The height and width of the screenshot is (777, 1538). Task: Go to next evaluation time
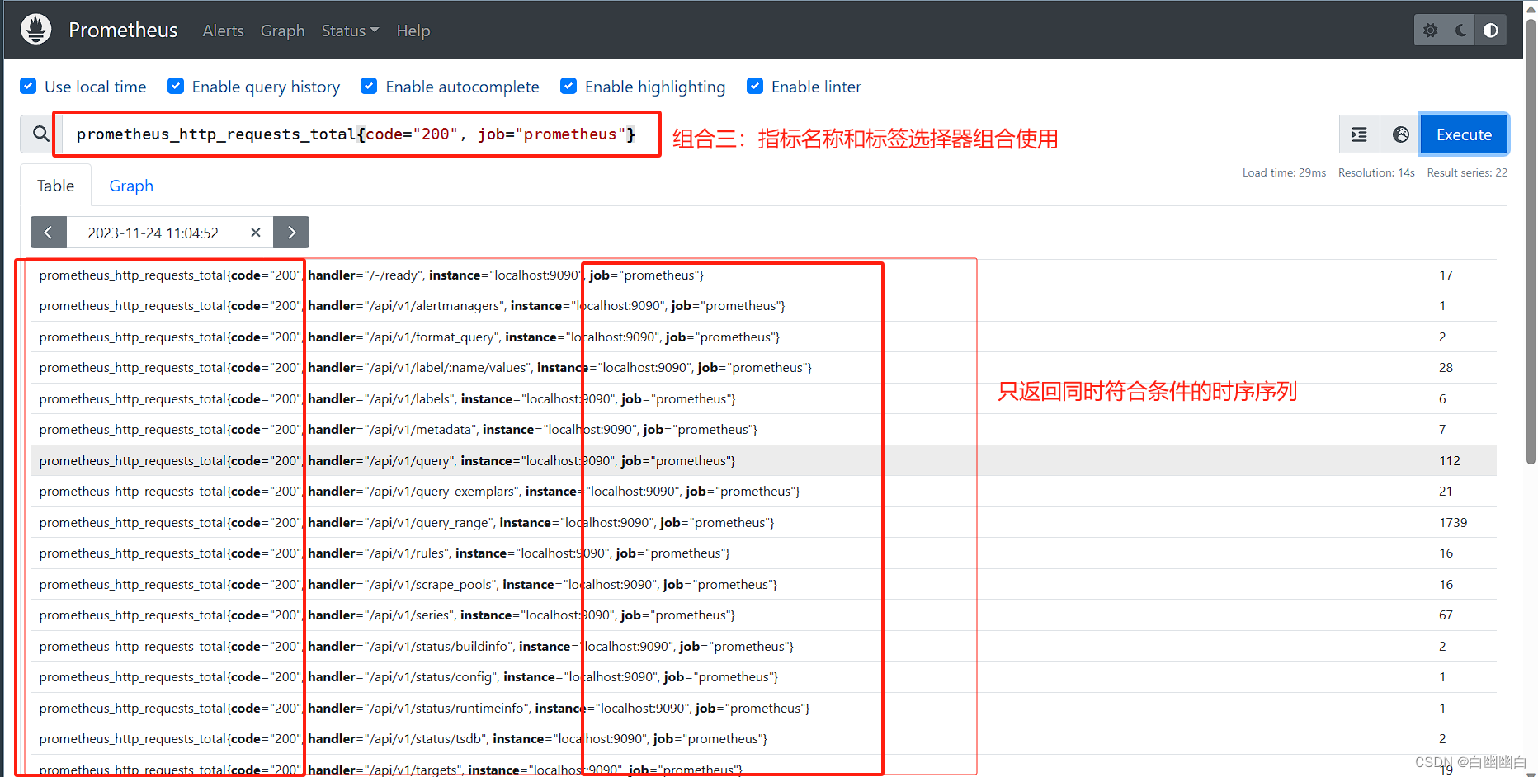coord(291,233)
